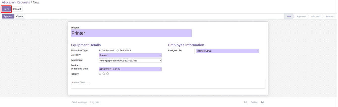The image size is (338, 107).
Task: Click the Allocated status stage
Action: (315, 17)
